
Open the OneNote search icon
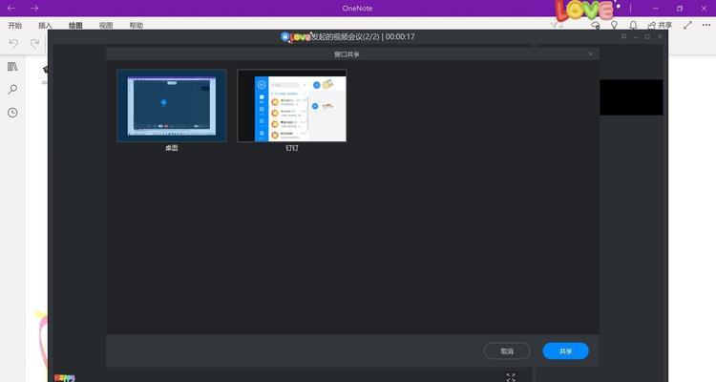(12, 89)
